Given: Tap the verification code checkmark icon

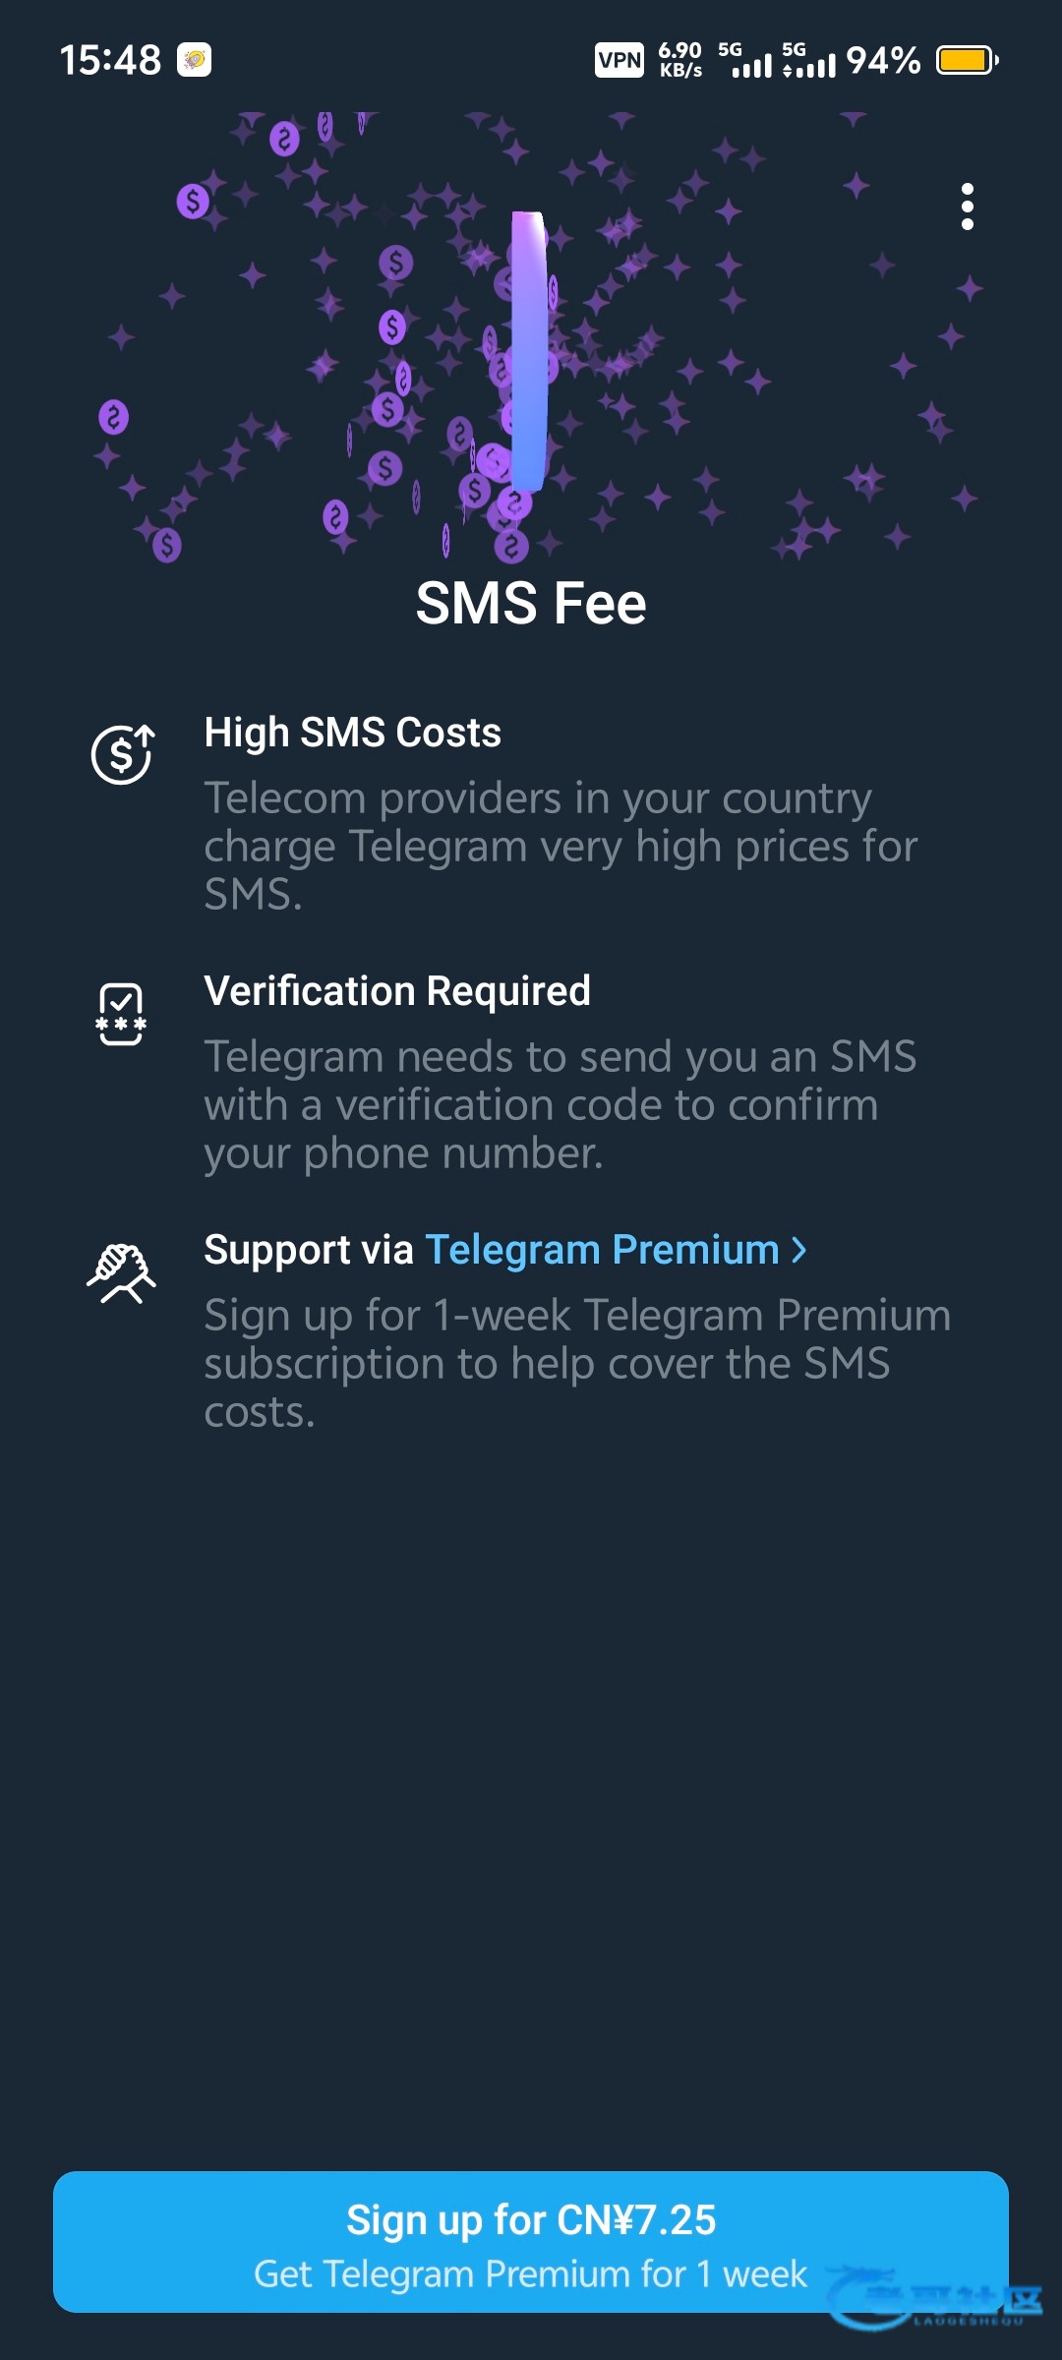Looking at the screenshot, I should tap(121, 1013).
